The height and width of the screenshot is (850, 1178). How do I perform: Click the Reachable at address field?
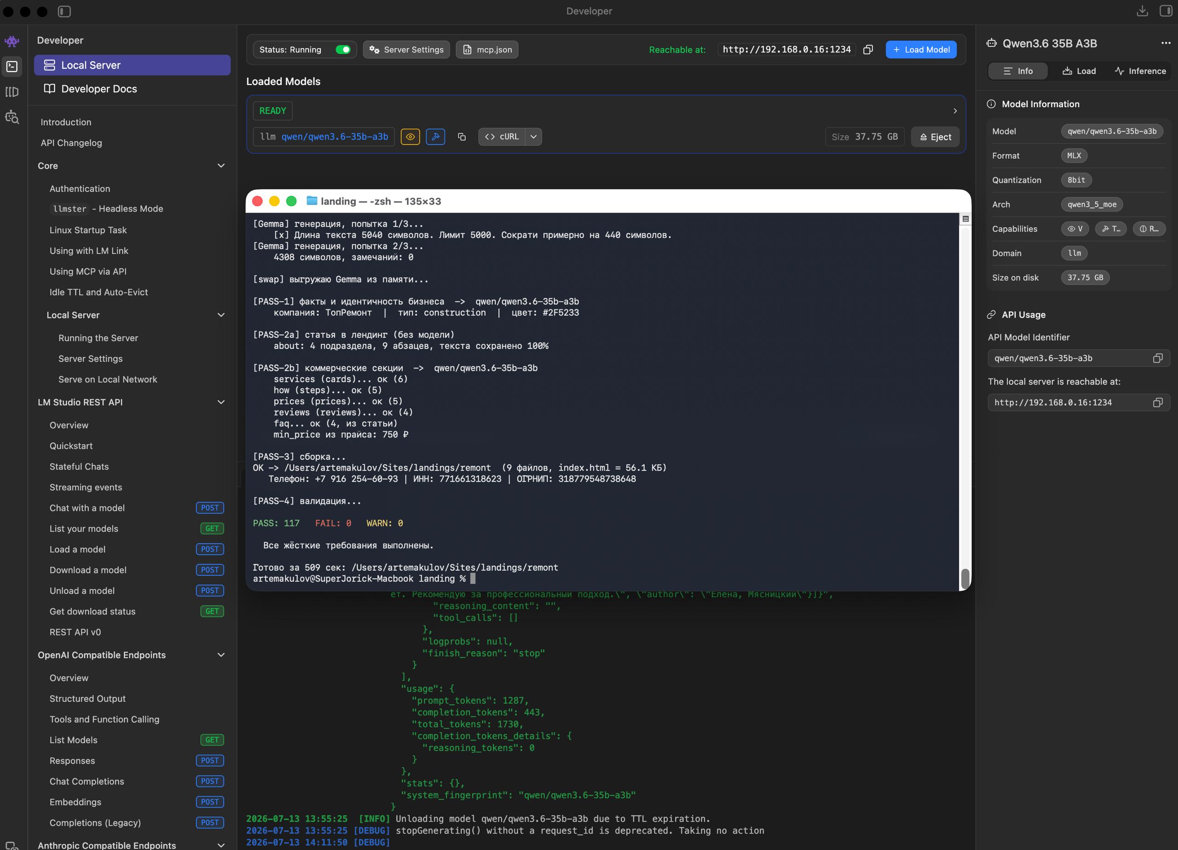coord(786,50)
